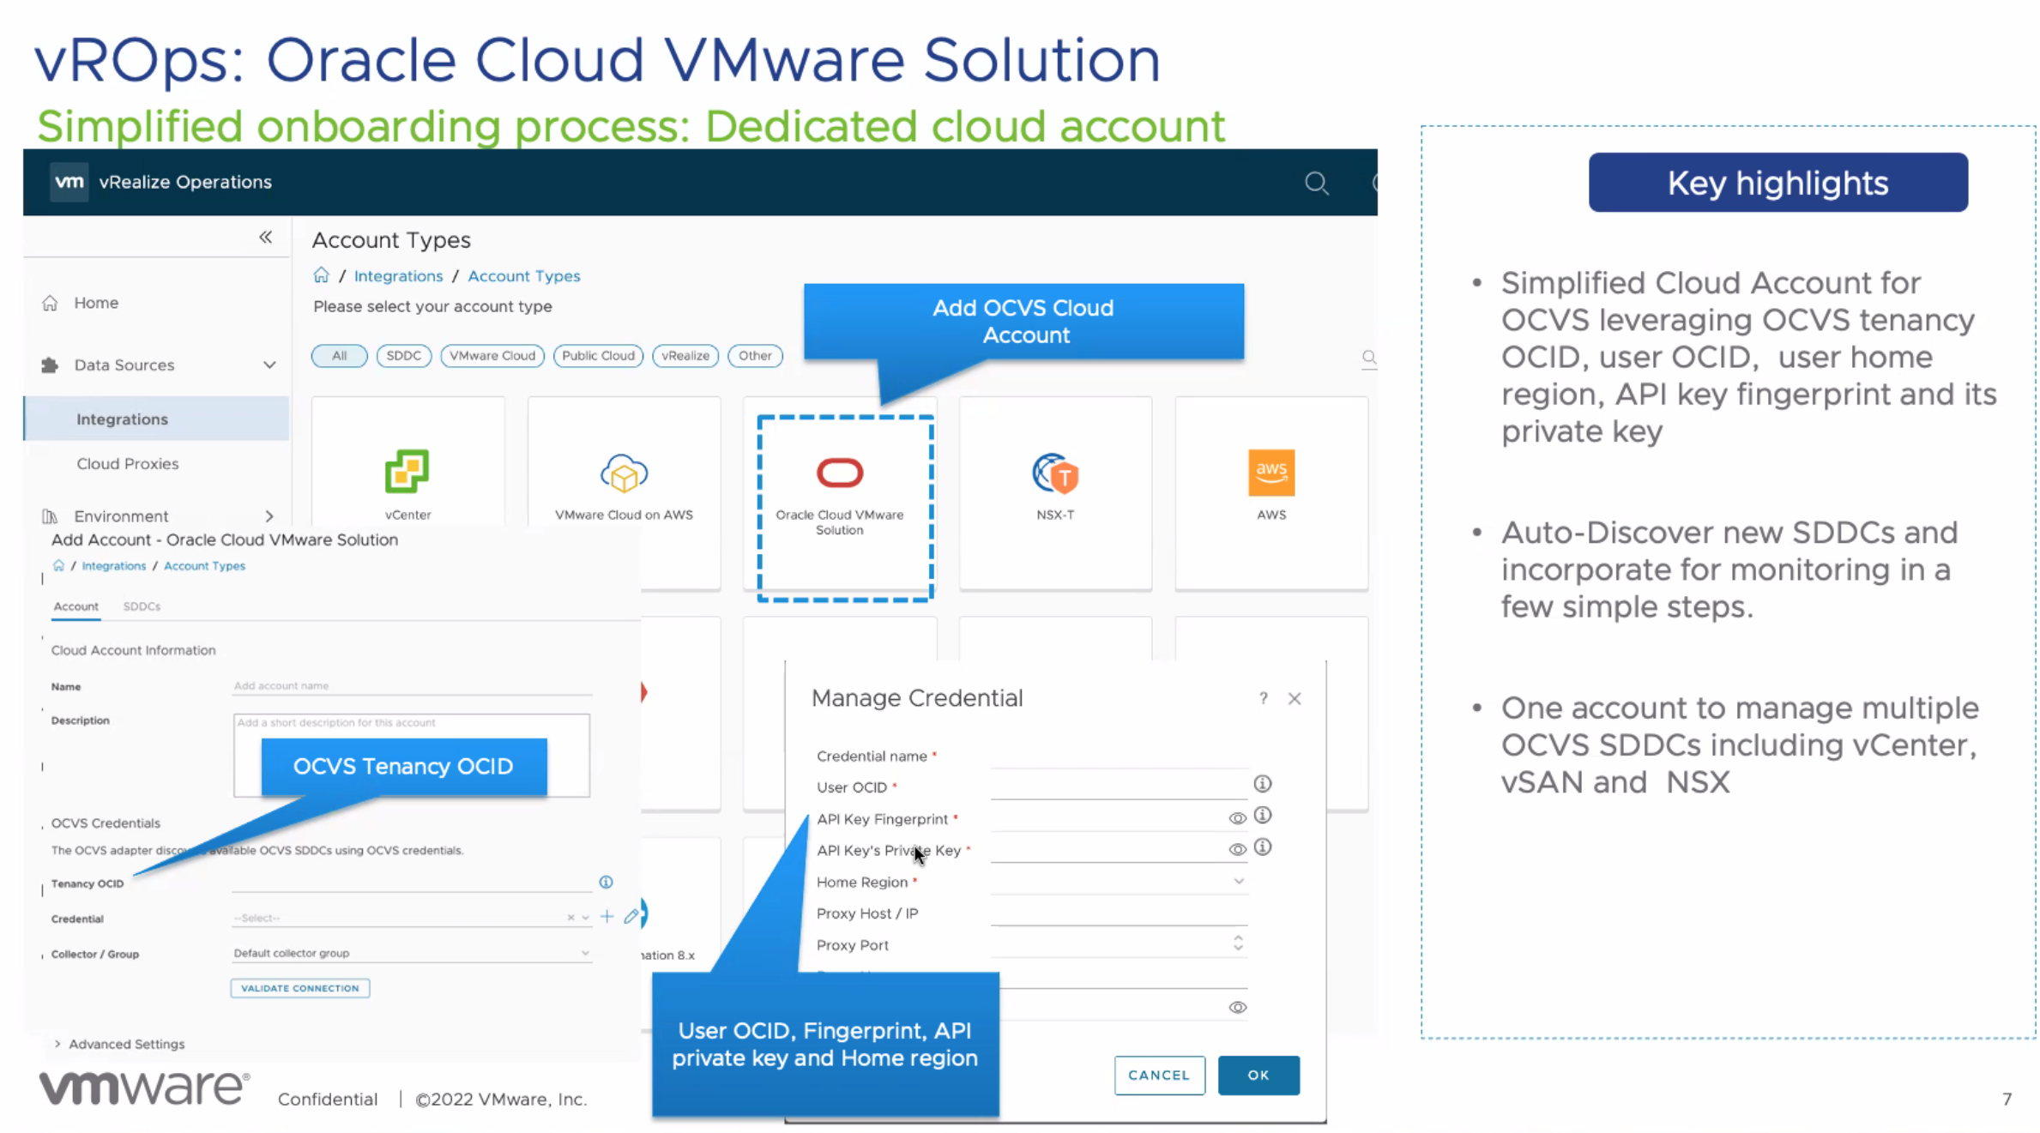This screenshot has width=2040, height=1133.
Task: Click the pencil icon to edit credential
Action: (631, 917)
